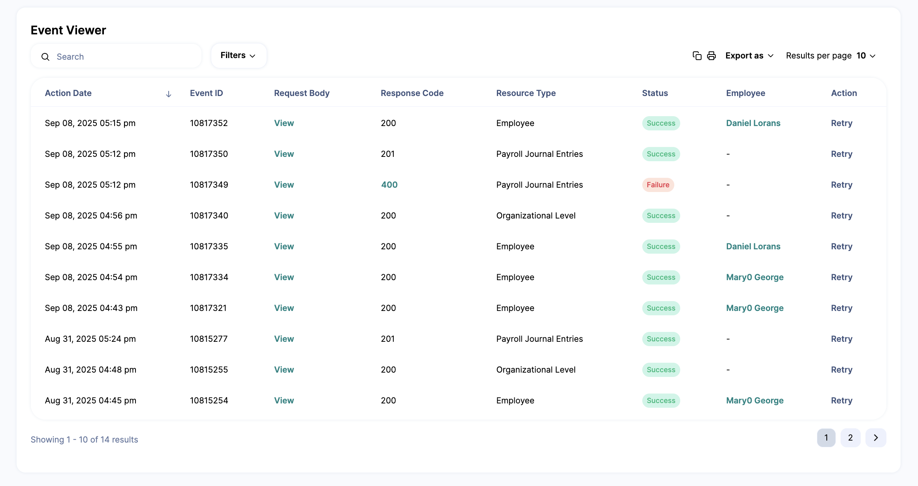Select page 1 in pagination

[x=826, y=438]
